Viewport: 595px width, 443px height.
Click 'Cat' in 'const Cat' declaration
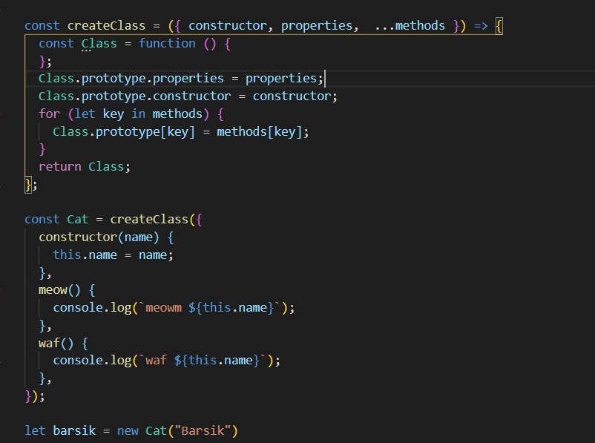[x=78, y=220]
